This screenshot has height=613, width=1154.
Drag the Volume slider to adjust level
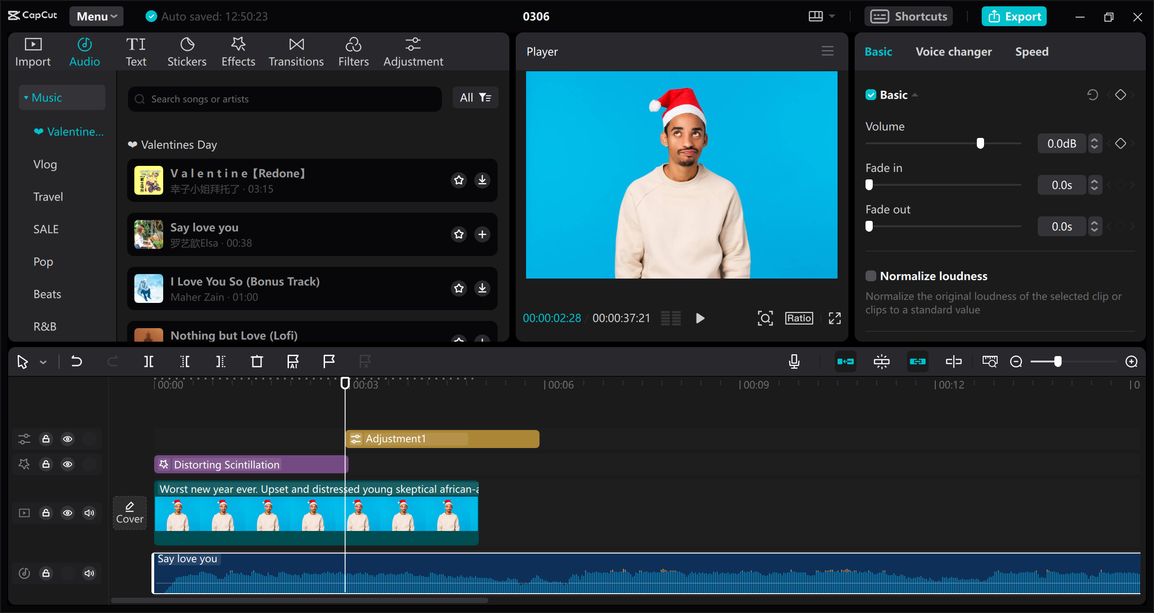point(981,143)
